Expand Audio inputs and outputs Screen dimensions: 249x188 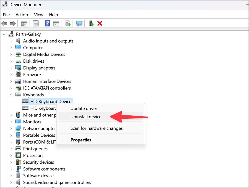[x=11, y=41]
